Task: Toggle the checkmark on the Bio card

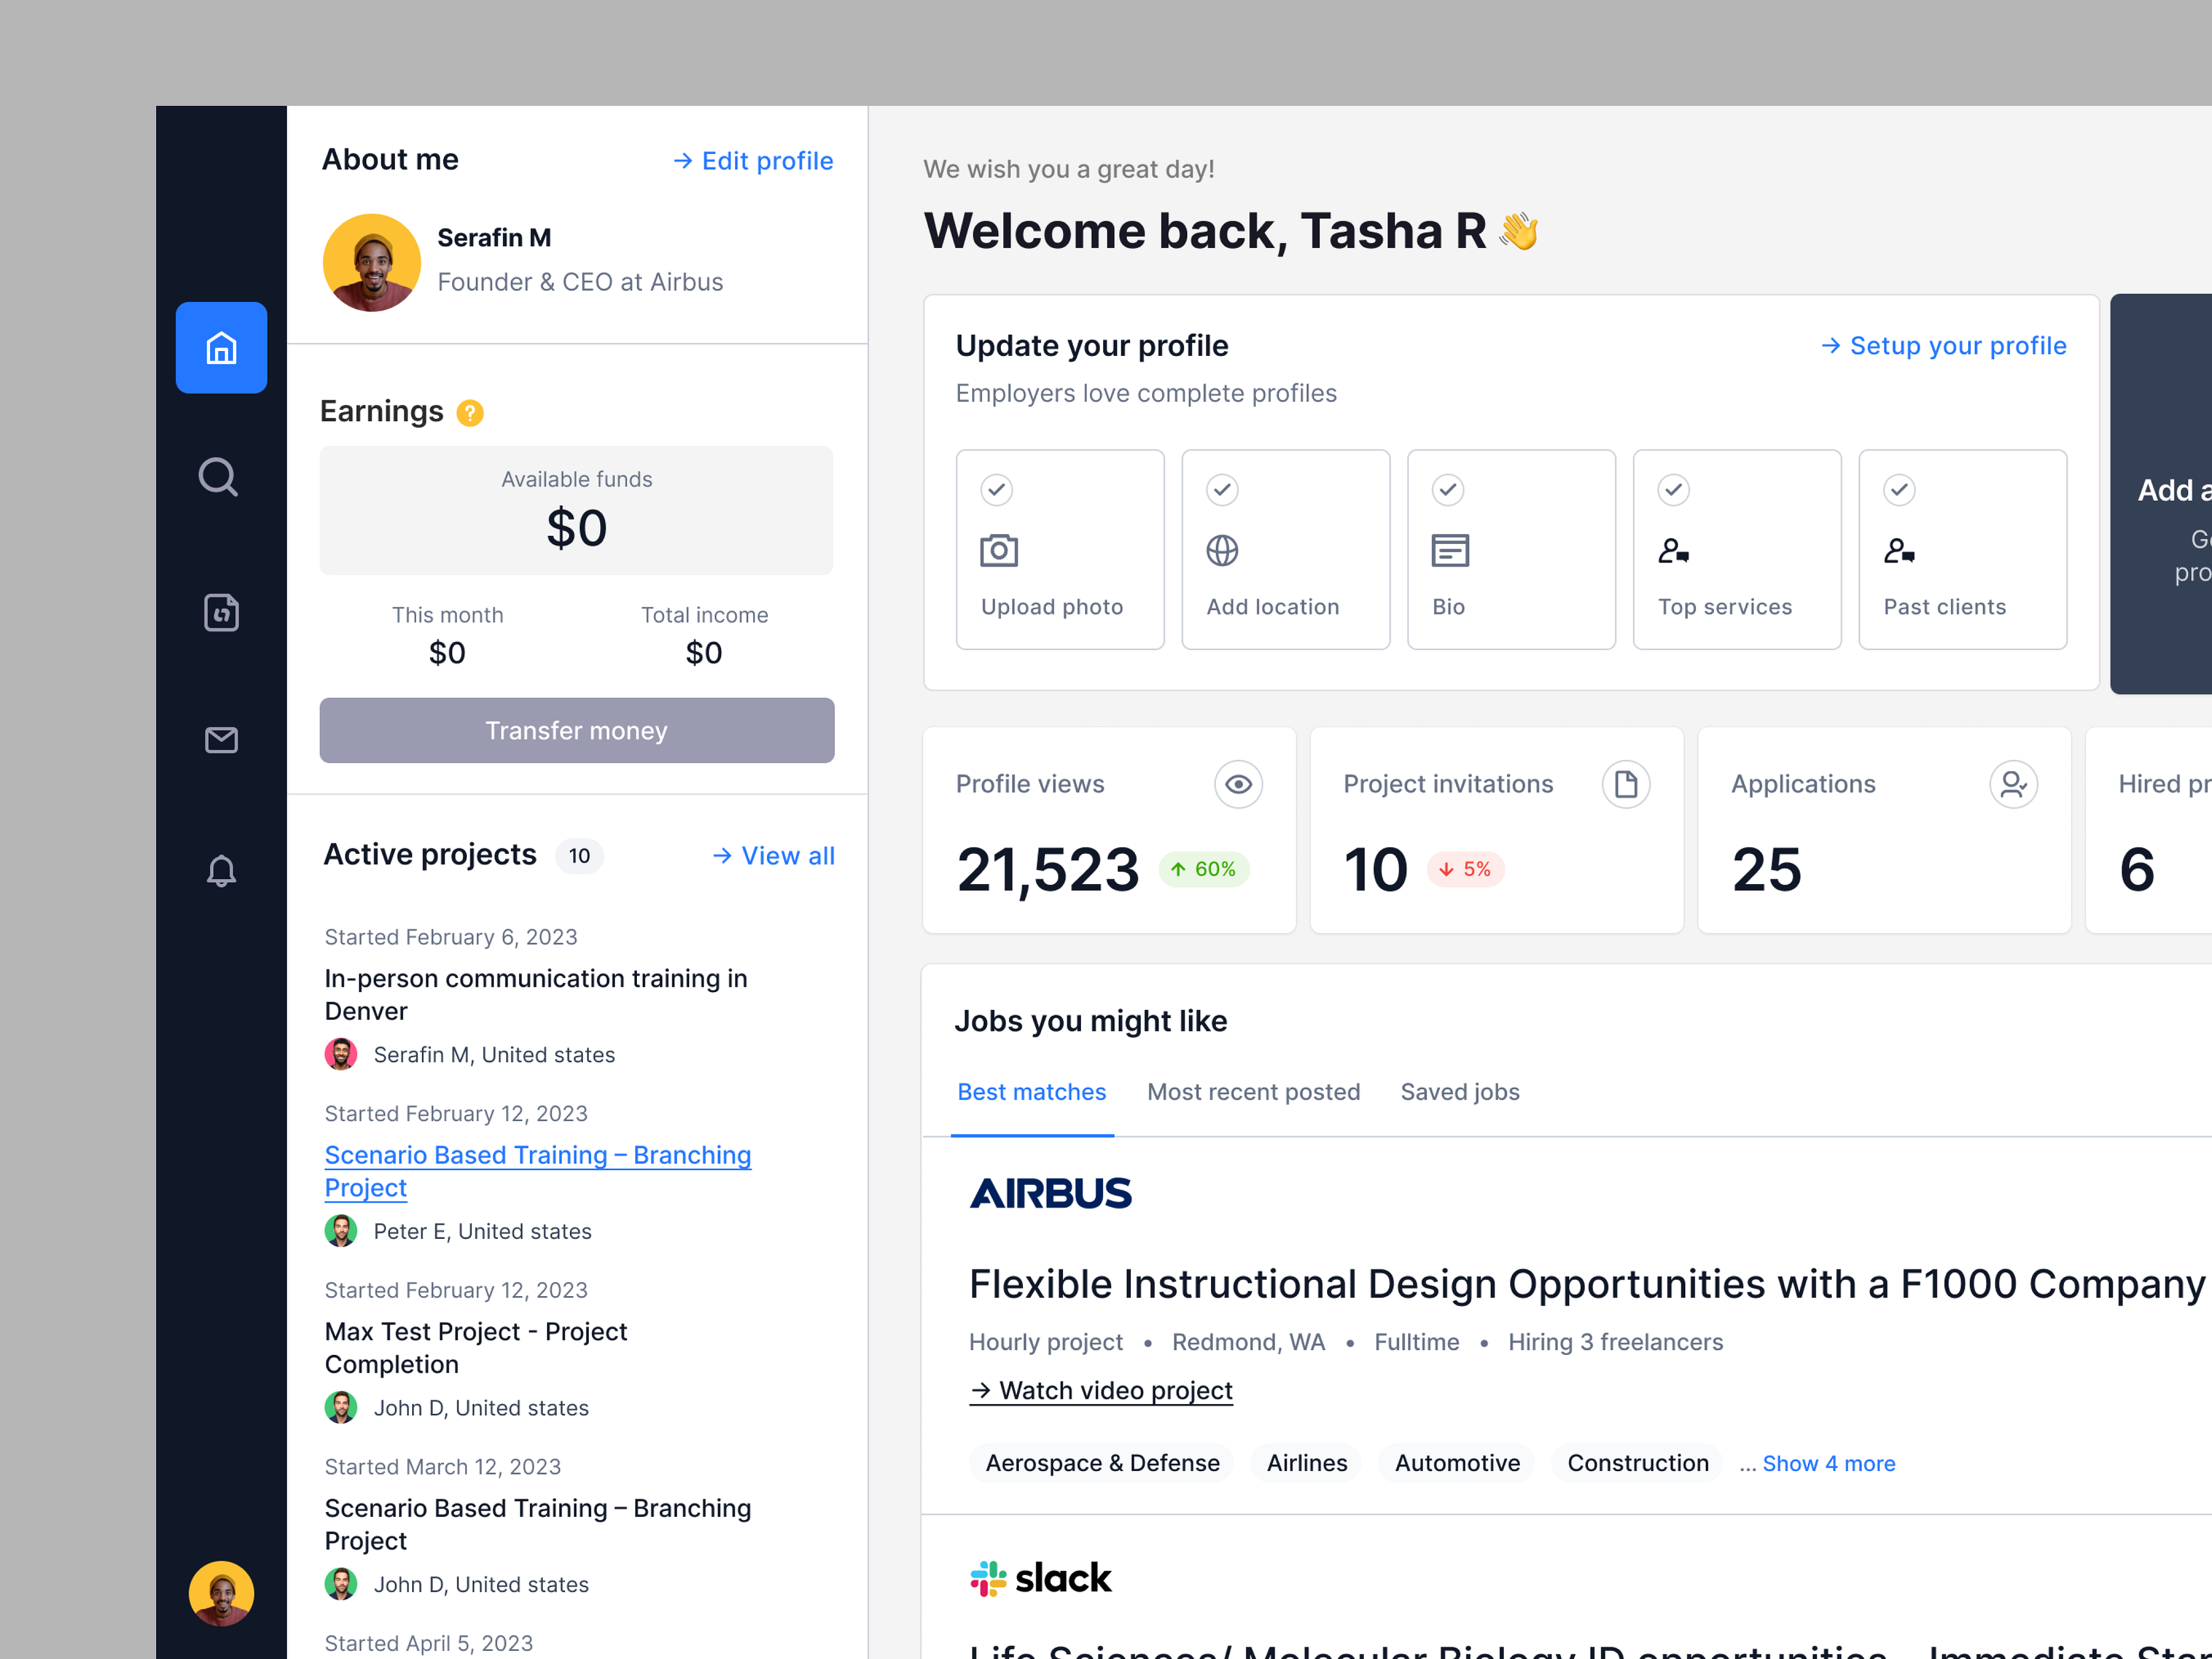Action: pos(1448,490)
